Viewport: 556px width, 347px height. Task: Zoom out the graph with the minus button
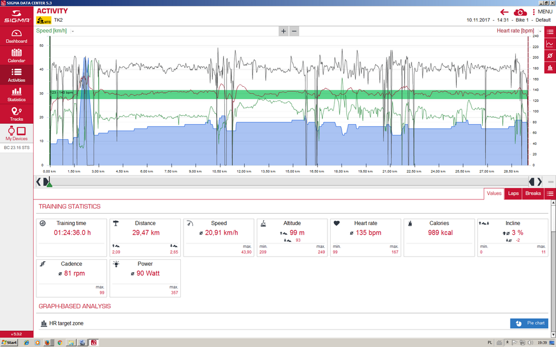coord(294,31)
